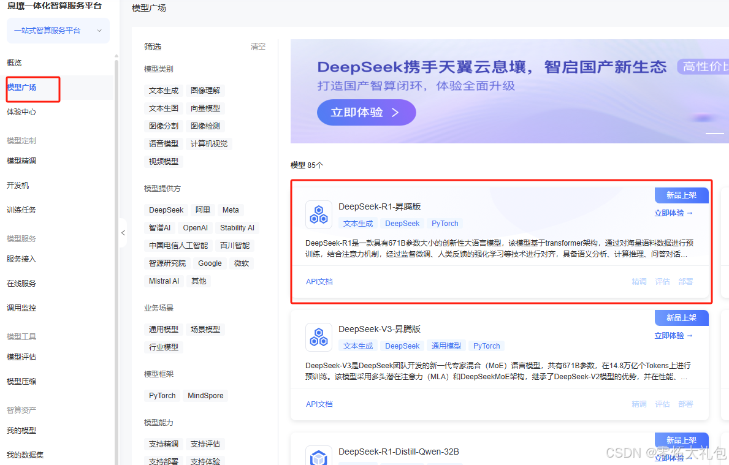The height and width of the screenshot is (465, 729).
Task: Select Meta provider filter
Action: coord(231,210)
